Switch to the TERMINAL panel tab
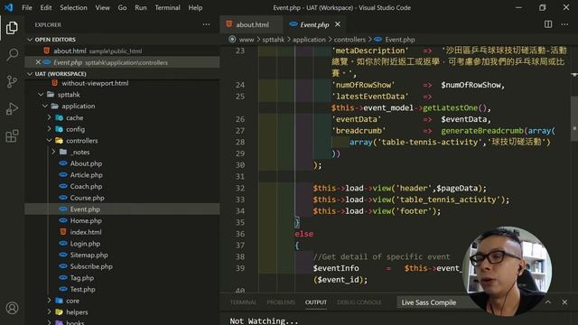 point(243,302)
